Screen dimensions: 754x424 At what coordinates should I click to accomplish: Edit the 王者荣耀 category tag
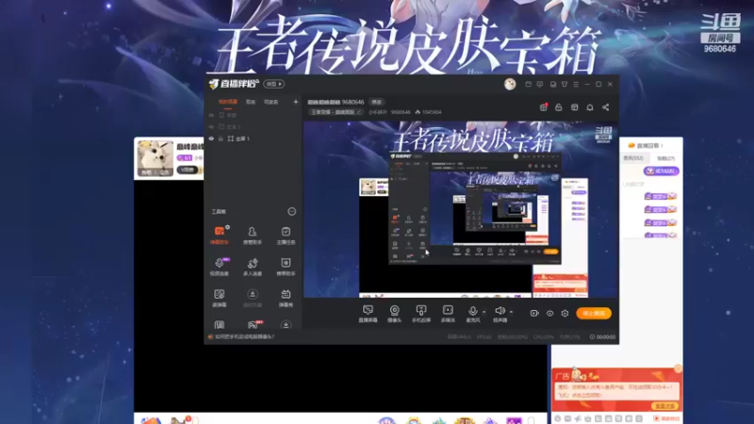336,112
